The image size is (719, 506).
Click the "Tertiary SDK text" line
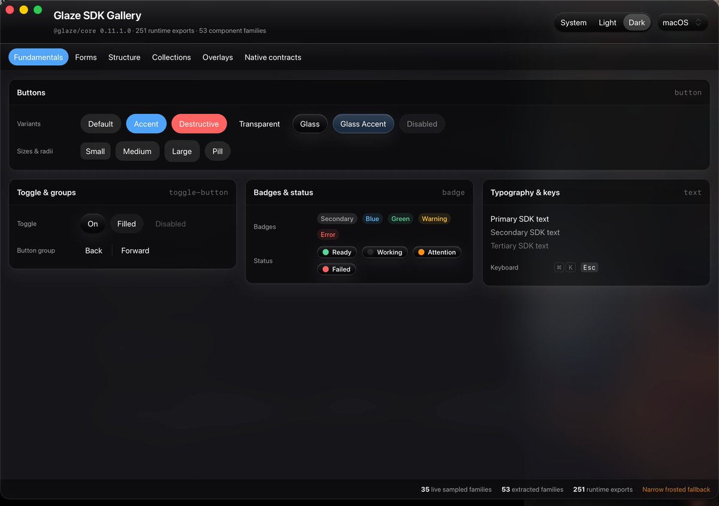click(519, 246)
